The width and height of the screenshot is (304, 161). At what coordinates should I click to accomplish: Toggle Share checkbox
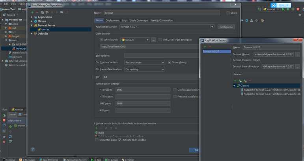[228, 13]
